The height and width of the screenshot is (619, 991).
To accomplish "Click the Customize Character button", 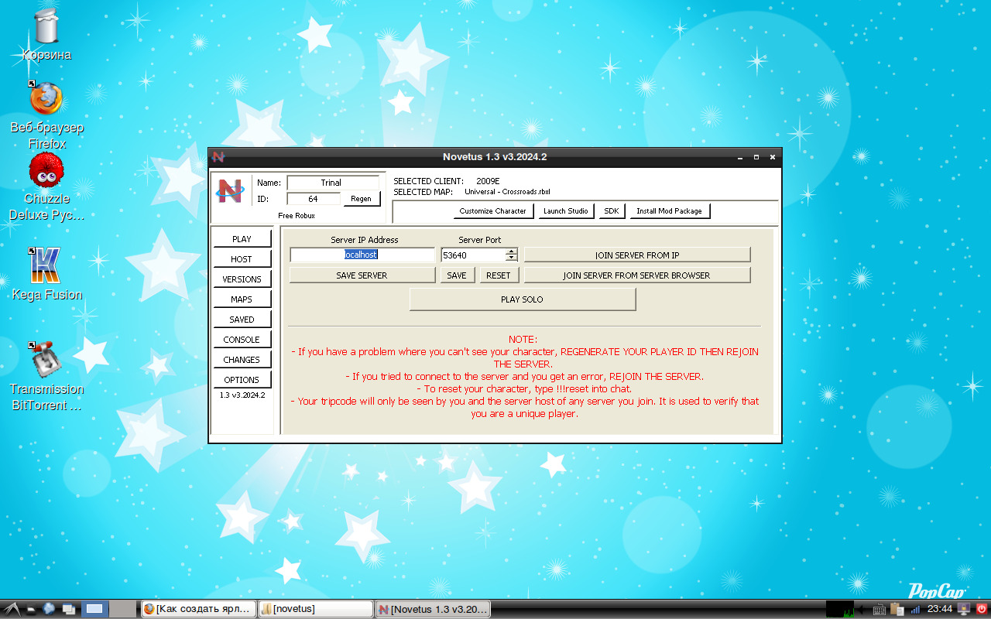I will tap(492, 211).
